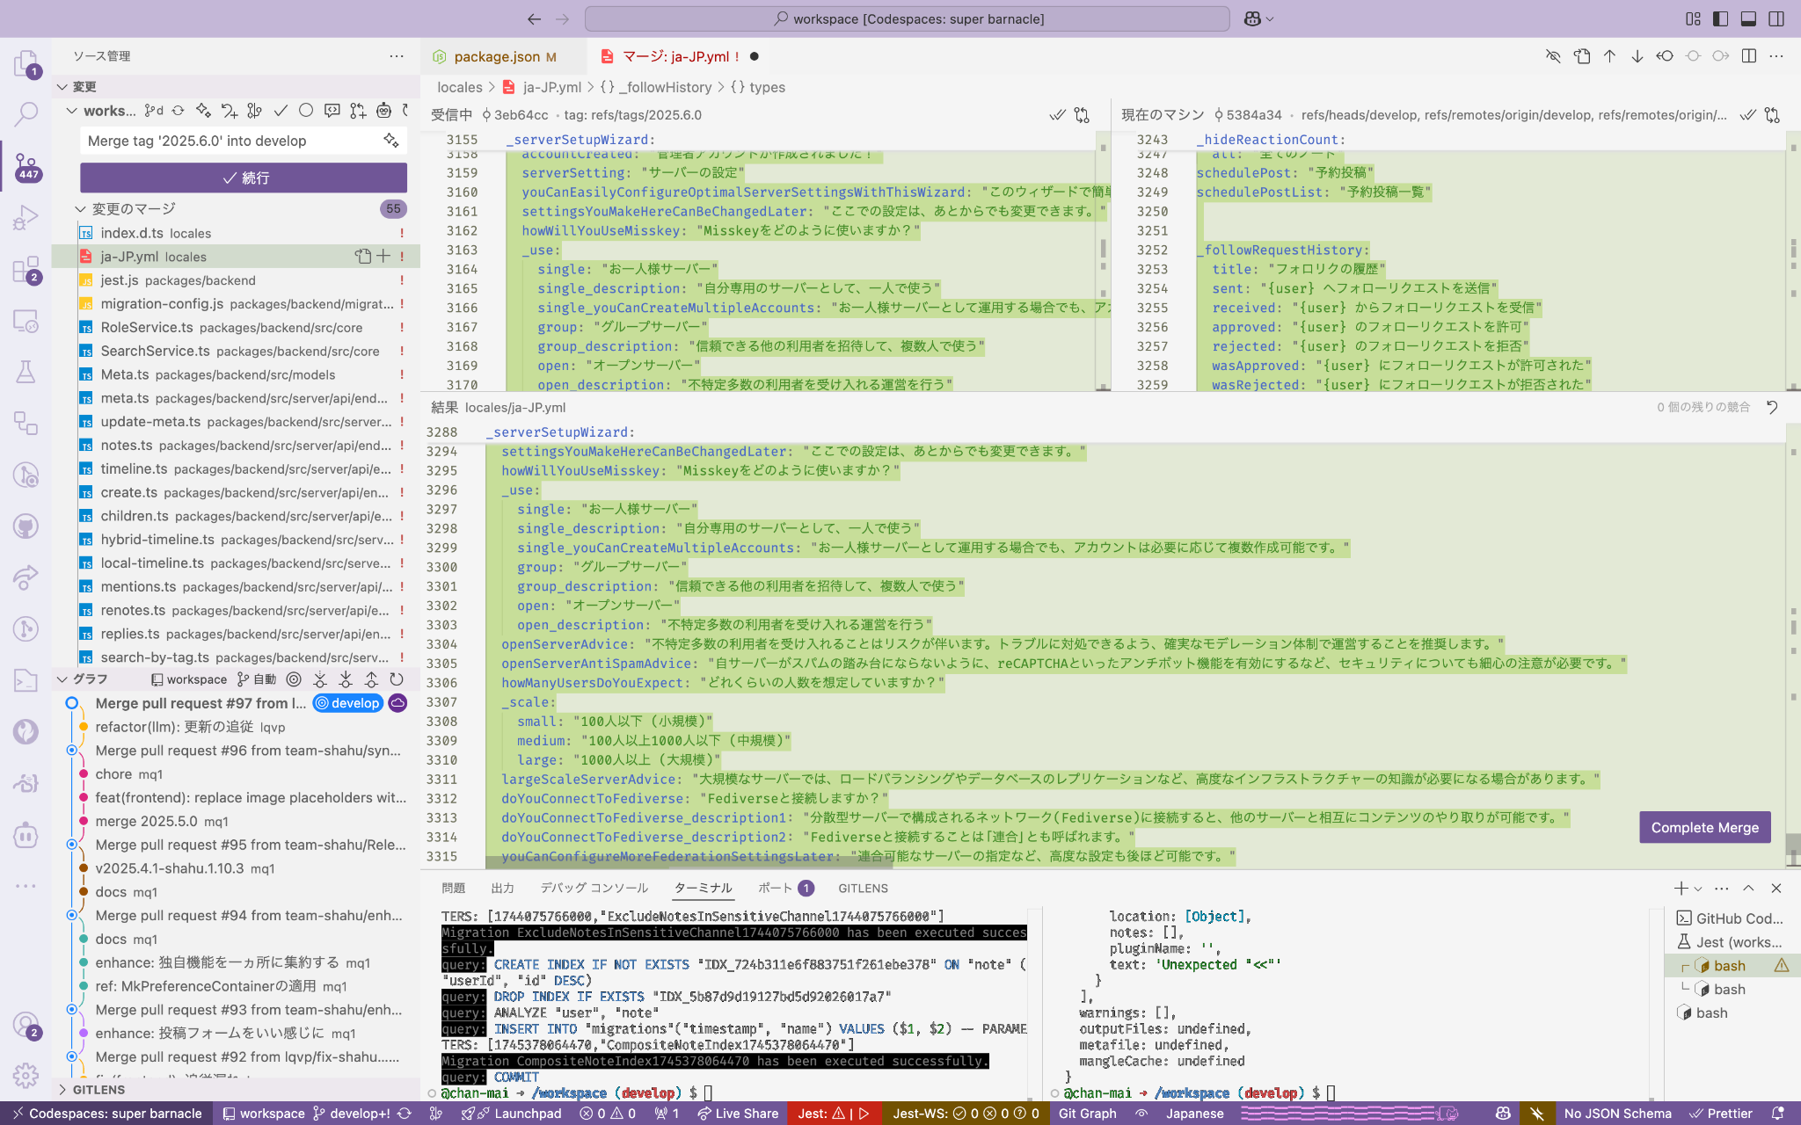
Task: Expand the GITLENS section
Action: tap(62, 1090)
